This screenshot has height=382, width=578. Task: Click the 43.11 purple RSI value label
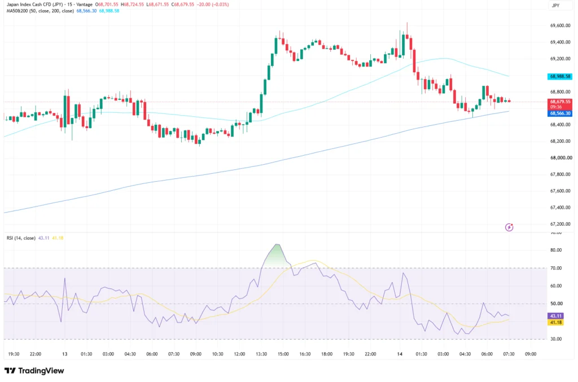(x=555, y=316)
